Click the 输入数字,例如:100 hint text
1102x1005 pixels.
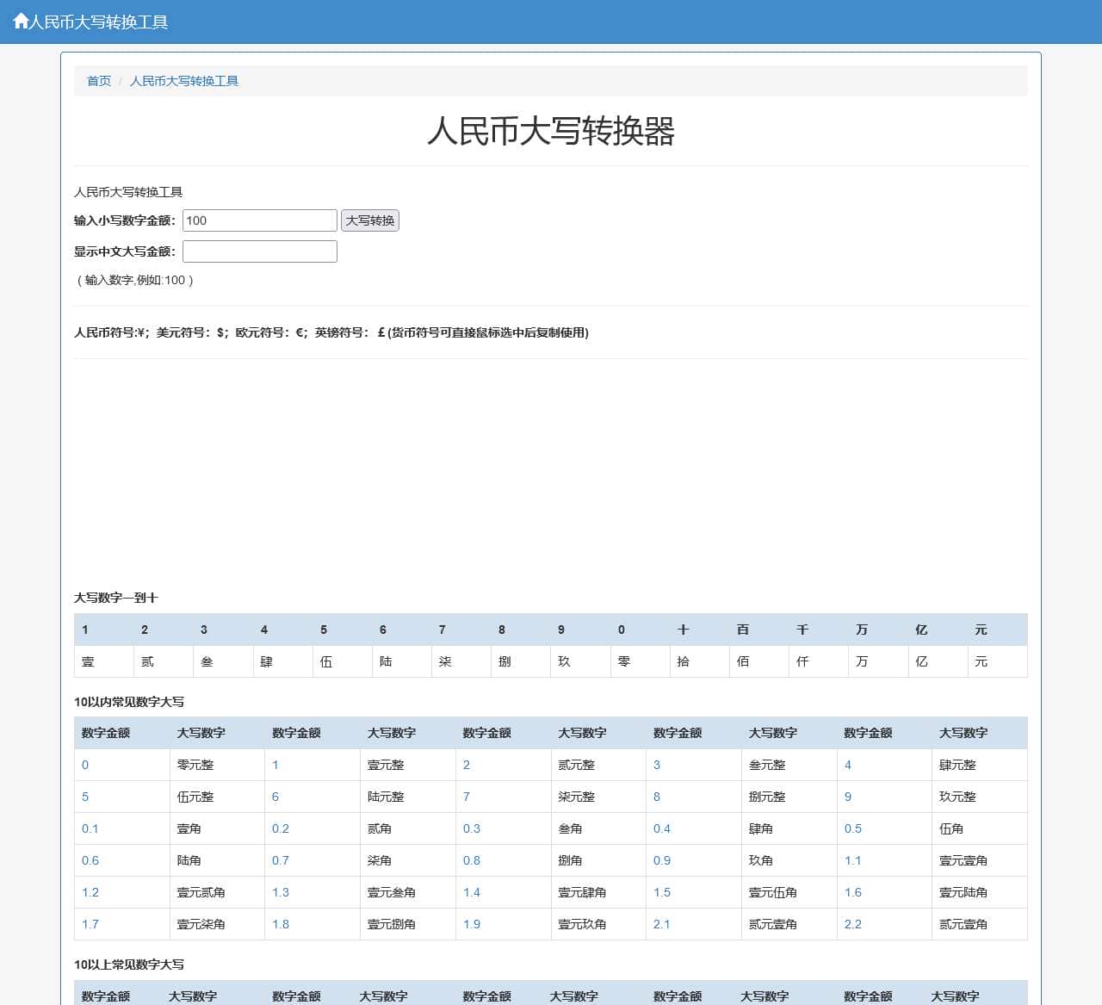pyautogui.click(x=135, y=280)
